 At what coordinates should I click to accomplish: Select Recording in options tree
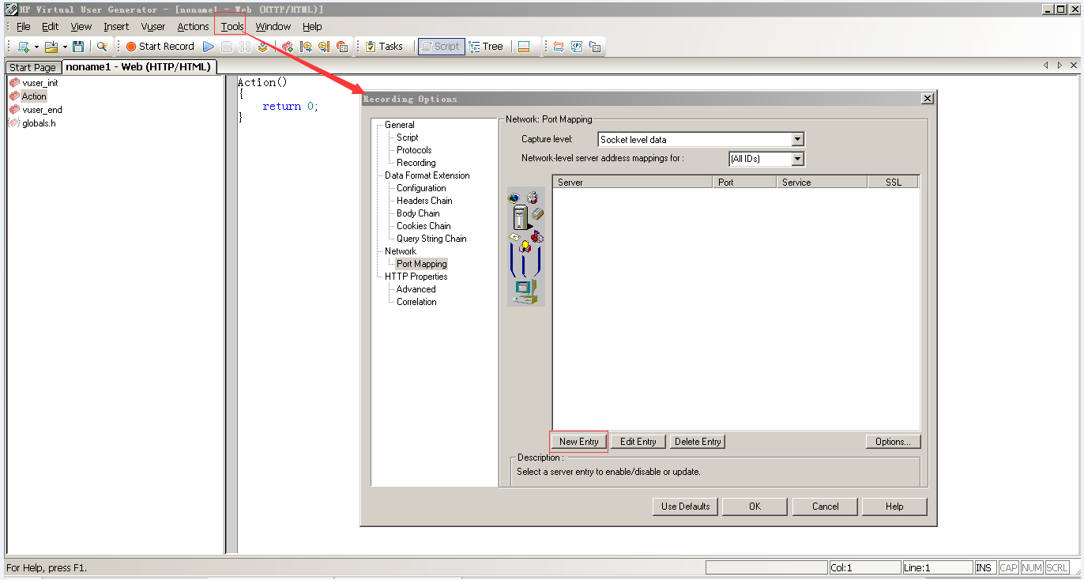point(416,163)
